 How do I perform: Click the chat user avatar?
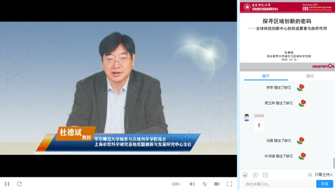coord(247,117)
